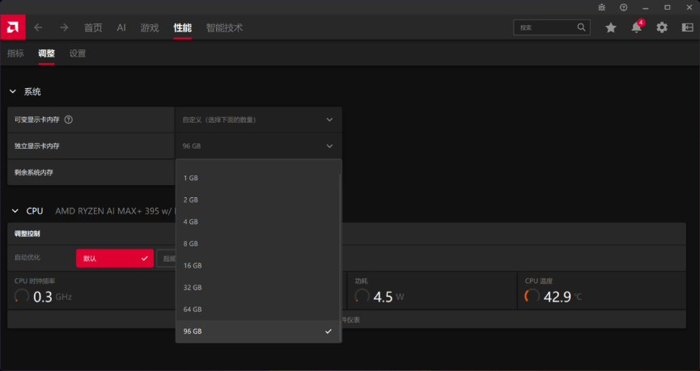Click the search magnifier icon
Screen dimensions: 700x371
[581, 27]
